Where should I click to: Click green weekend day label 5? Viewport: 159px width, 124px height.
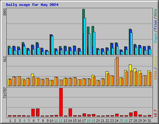click(x=29, y=121)
